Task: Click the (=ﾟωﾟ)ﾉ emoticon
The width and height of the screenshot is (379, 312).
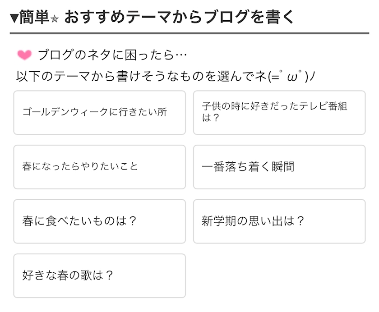Action: tap(291, 76)
